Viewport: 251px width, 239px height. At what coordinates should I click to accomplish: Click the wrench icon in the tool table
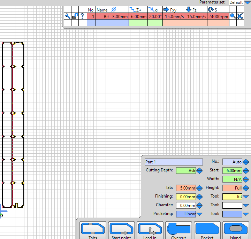click(x=68, y=16)
